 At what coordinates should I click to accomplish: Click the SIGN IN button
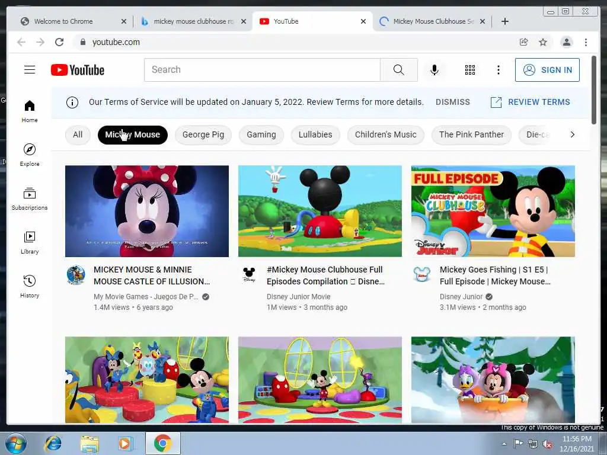coord(547,70)
